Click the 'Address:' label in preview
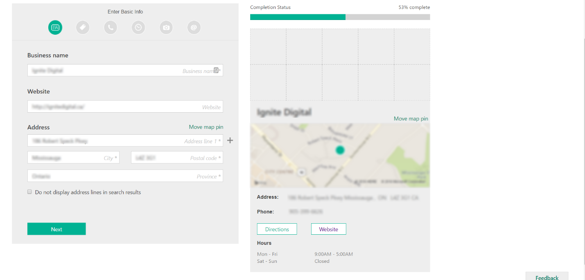Viewport: 585px width, 280px height. (268, 197)
